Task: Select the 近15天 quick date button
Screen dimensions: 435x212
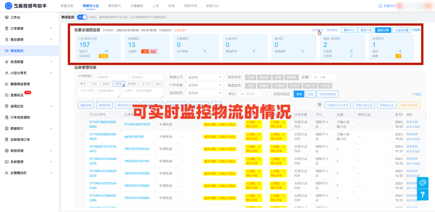Action: 132,84
